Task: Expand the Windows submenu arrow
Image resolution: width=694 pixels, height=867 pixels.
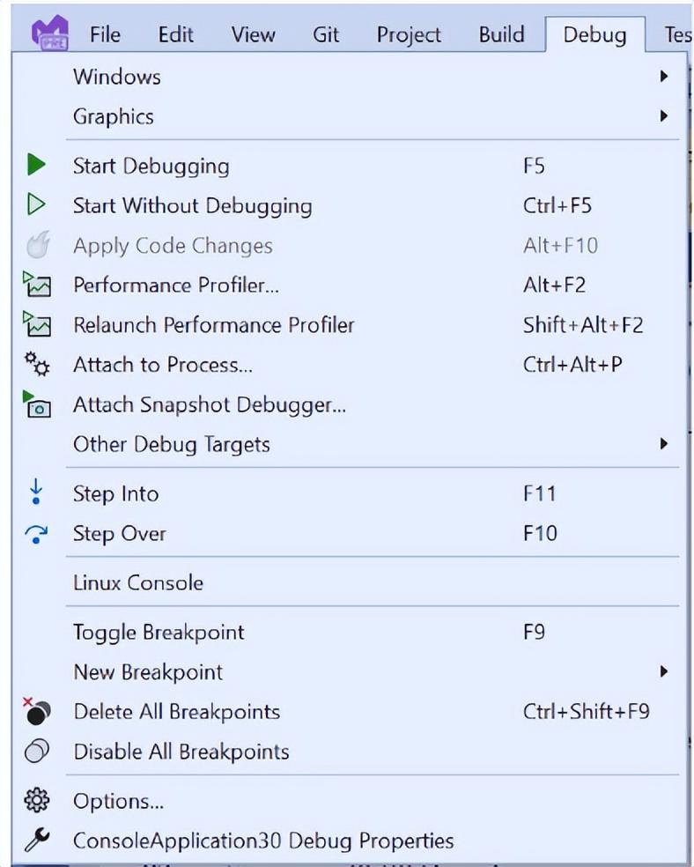Action: (x=663, y=76)
